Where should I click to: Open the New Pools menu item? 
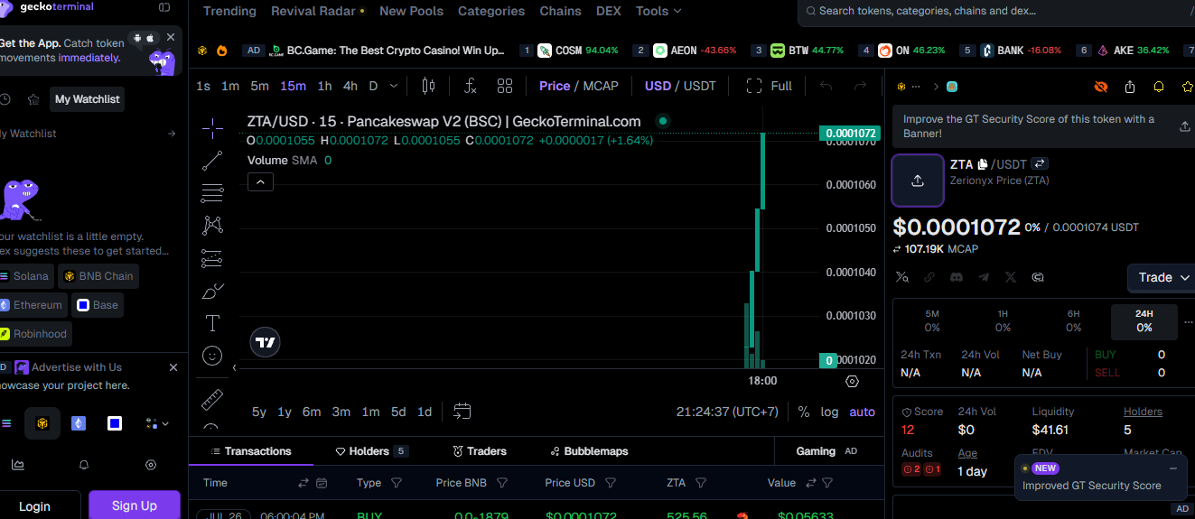coord(411,11)
